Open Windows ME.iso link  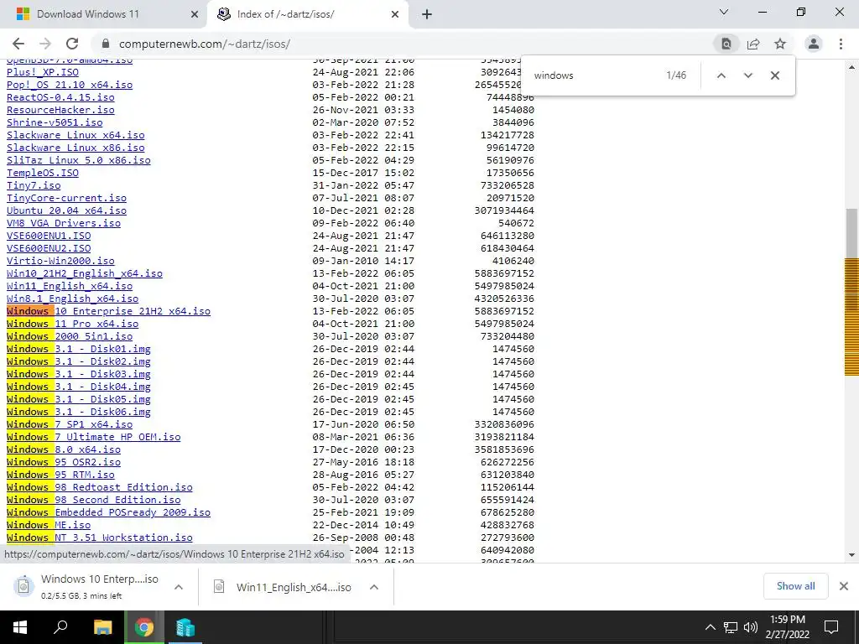(49, 525)
